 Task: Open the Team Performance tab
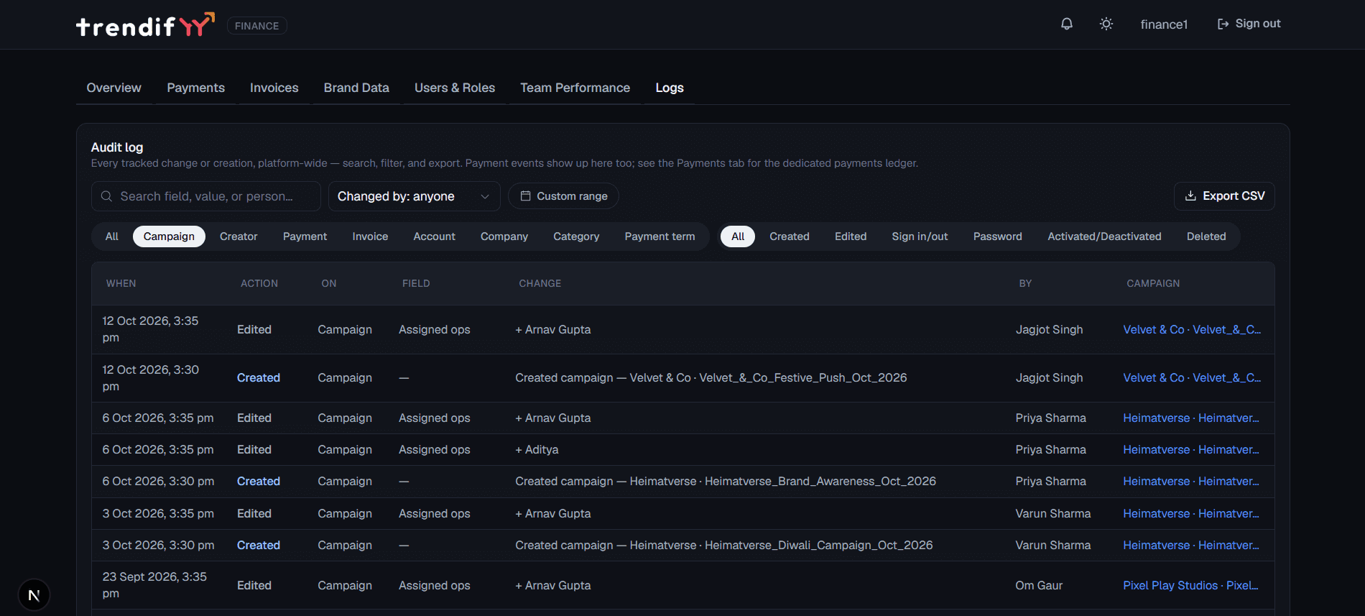575,88
